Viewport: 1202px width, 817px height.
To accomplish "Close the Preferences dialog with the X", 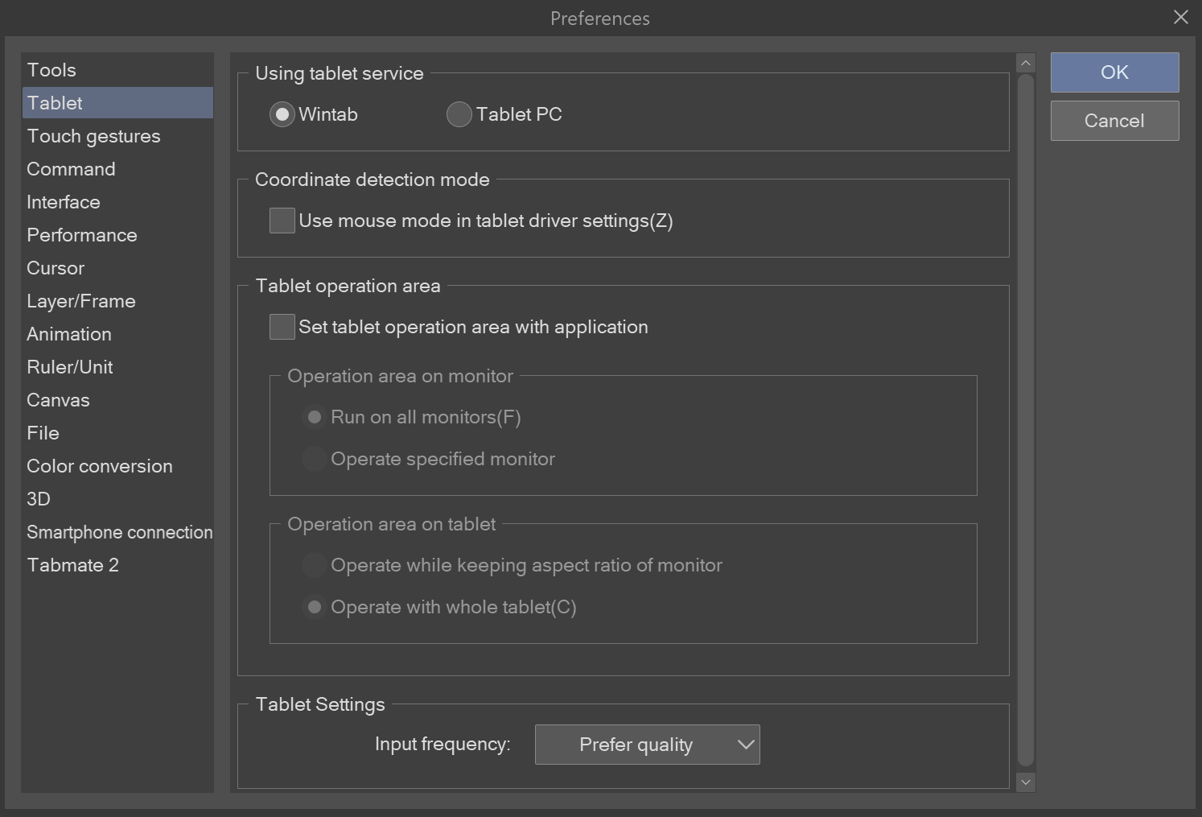I will [1181, 17].
